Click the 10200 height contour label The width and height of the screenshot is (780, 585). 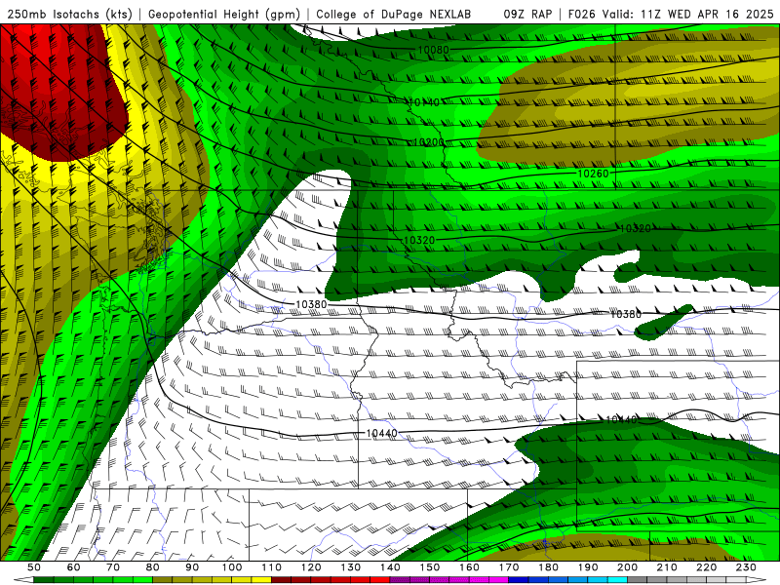click(429, 142)
